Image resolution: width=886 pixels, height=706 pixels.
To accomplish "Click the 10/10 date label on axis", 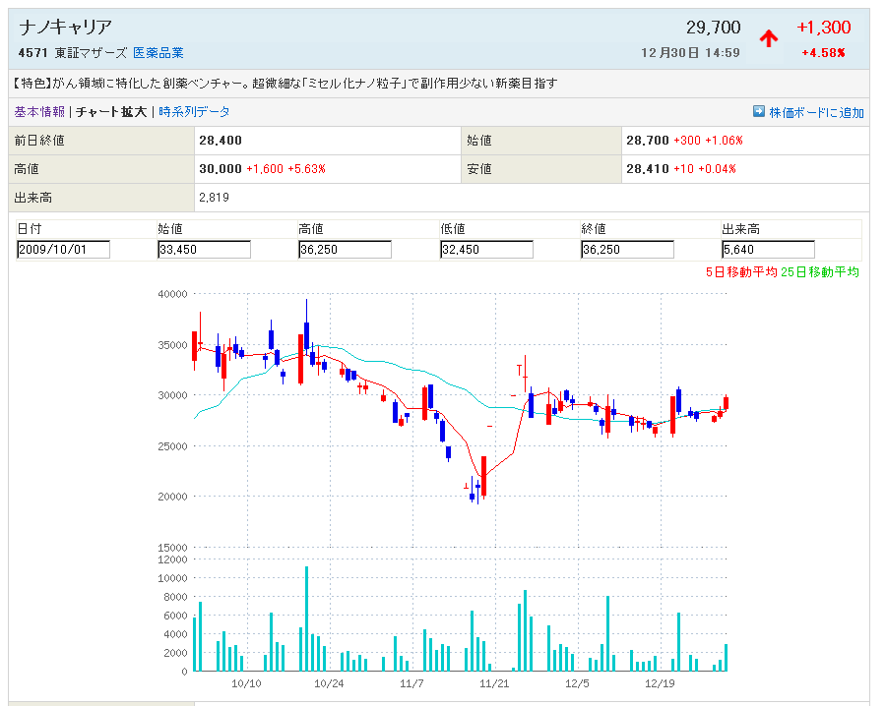I will pyautogui.click(x=246, y=683).
